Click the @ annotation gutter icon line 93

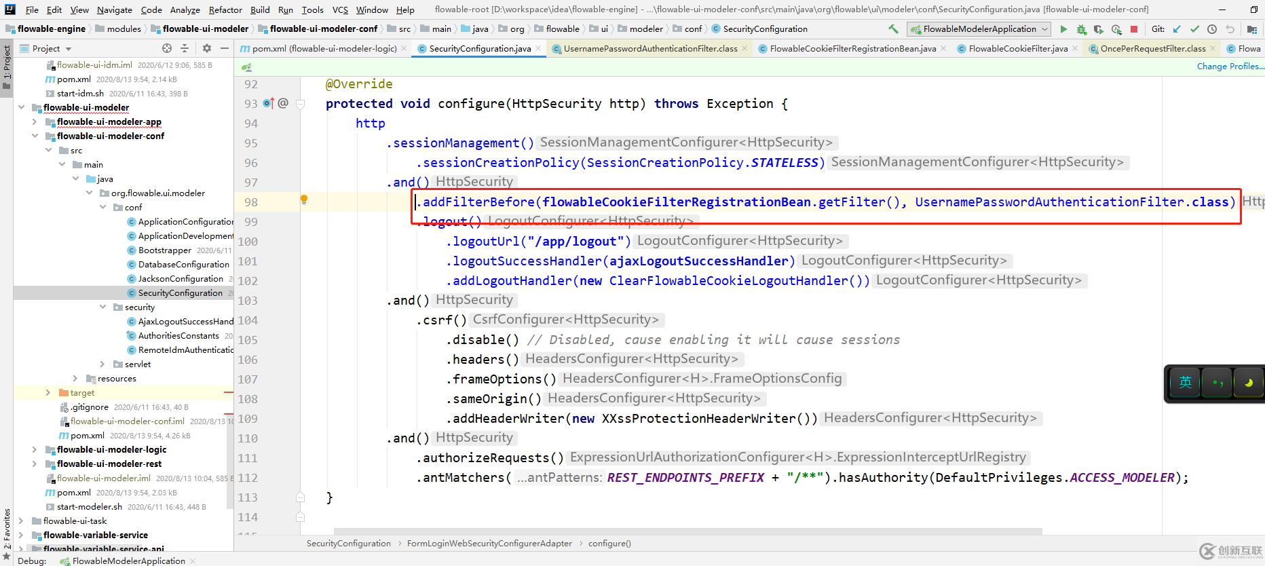pos(284,103)
